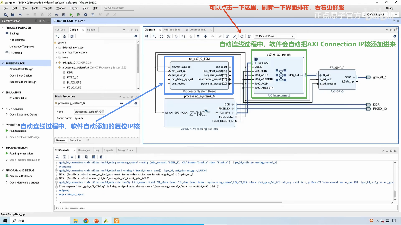Viewport: 401px width, 225px height.
Task: Switch to the Sources tab
Action: tap(60, 30)
